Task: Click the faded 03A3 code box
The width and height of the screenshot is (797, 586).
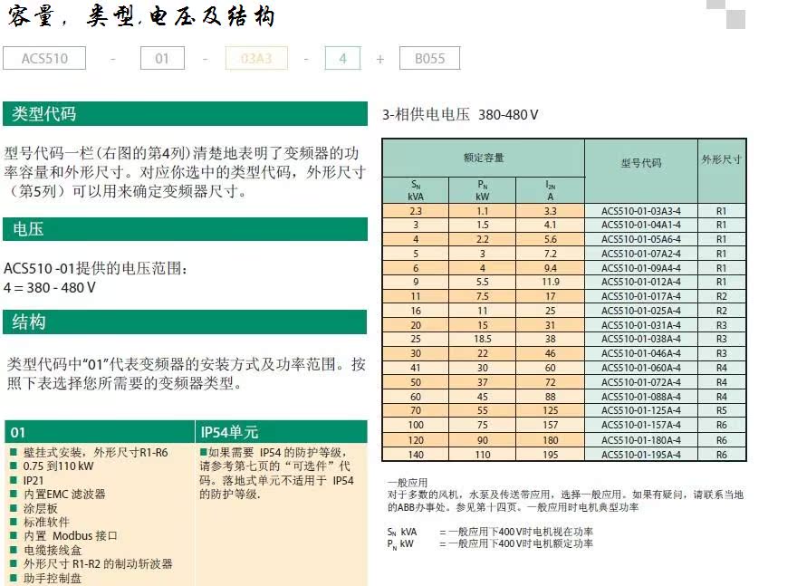Action: click(256, 58)
